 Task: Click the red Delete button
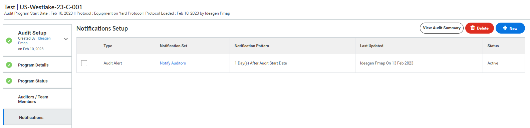pos(479,28)
